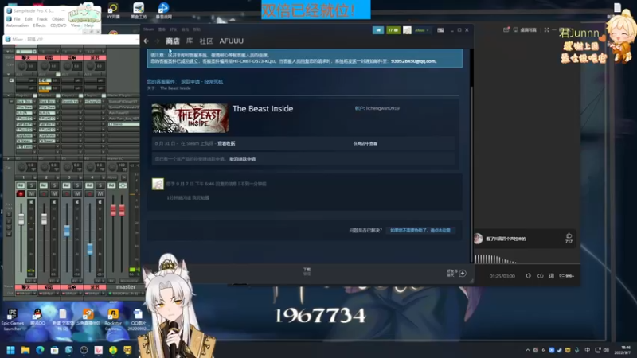This screenshot has width=637, height=358.
Task: Open File Explorer from the taskbar
Action: tap(25, 350)
